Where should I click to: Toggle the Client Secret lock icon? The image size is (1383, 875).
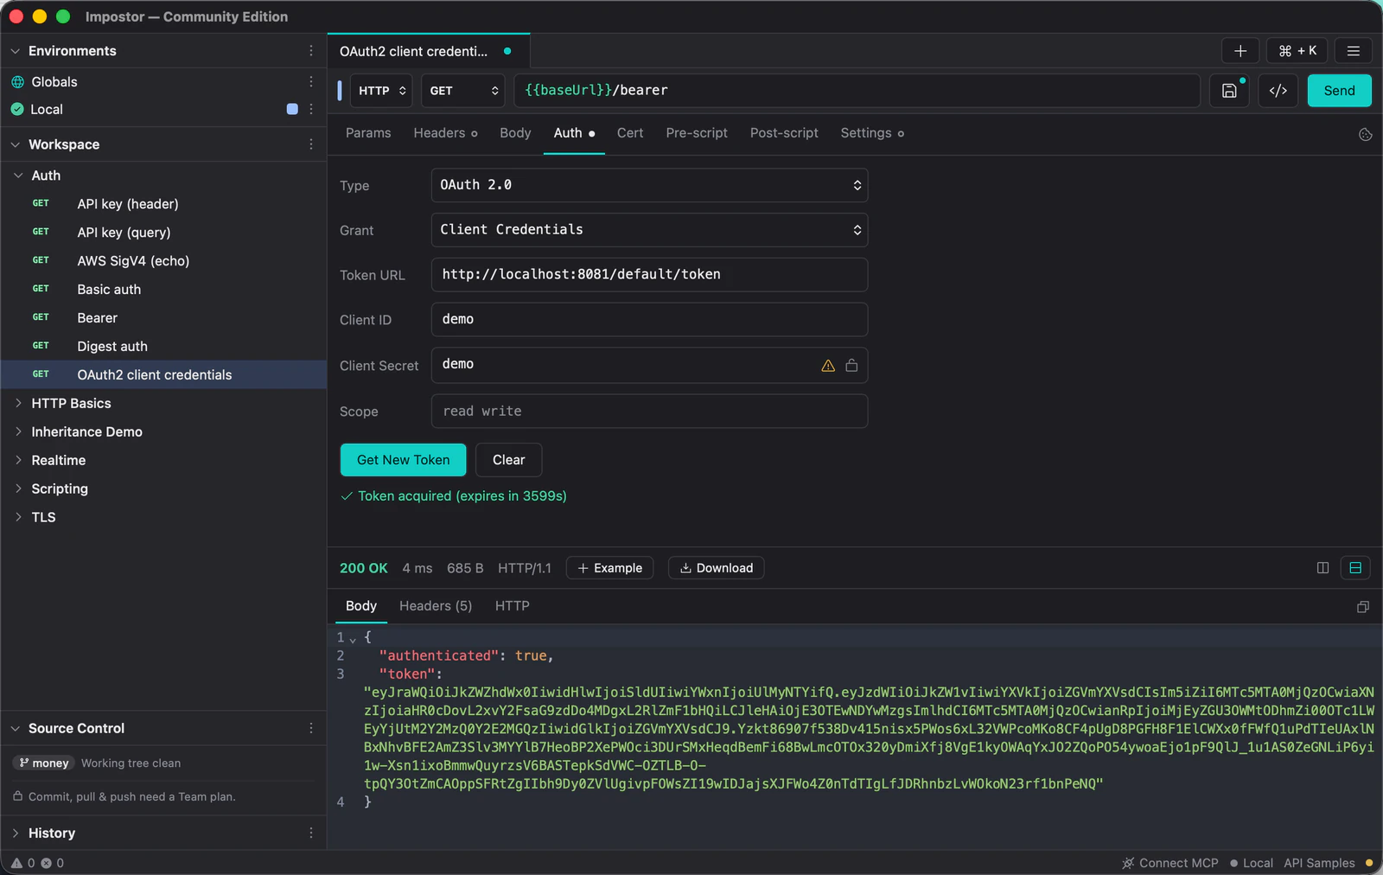coord(851,365)
